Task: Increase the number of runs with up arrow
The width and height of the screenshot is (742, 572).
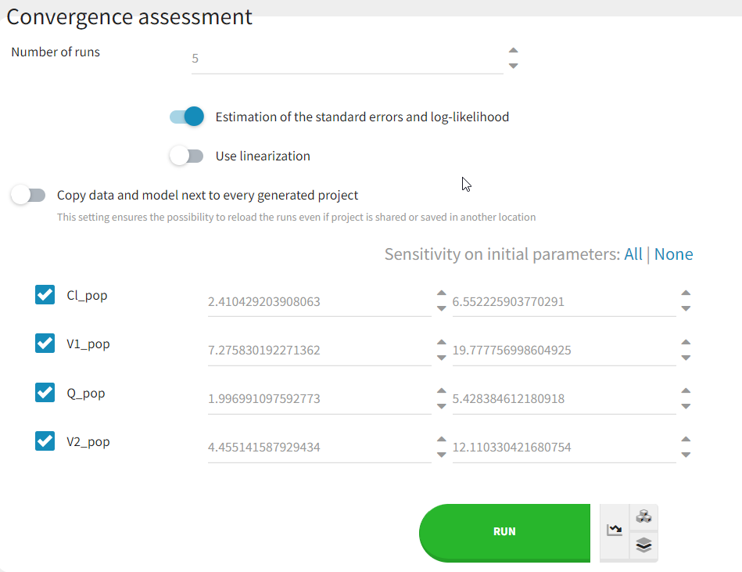Action: point(513,51)
